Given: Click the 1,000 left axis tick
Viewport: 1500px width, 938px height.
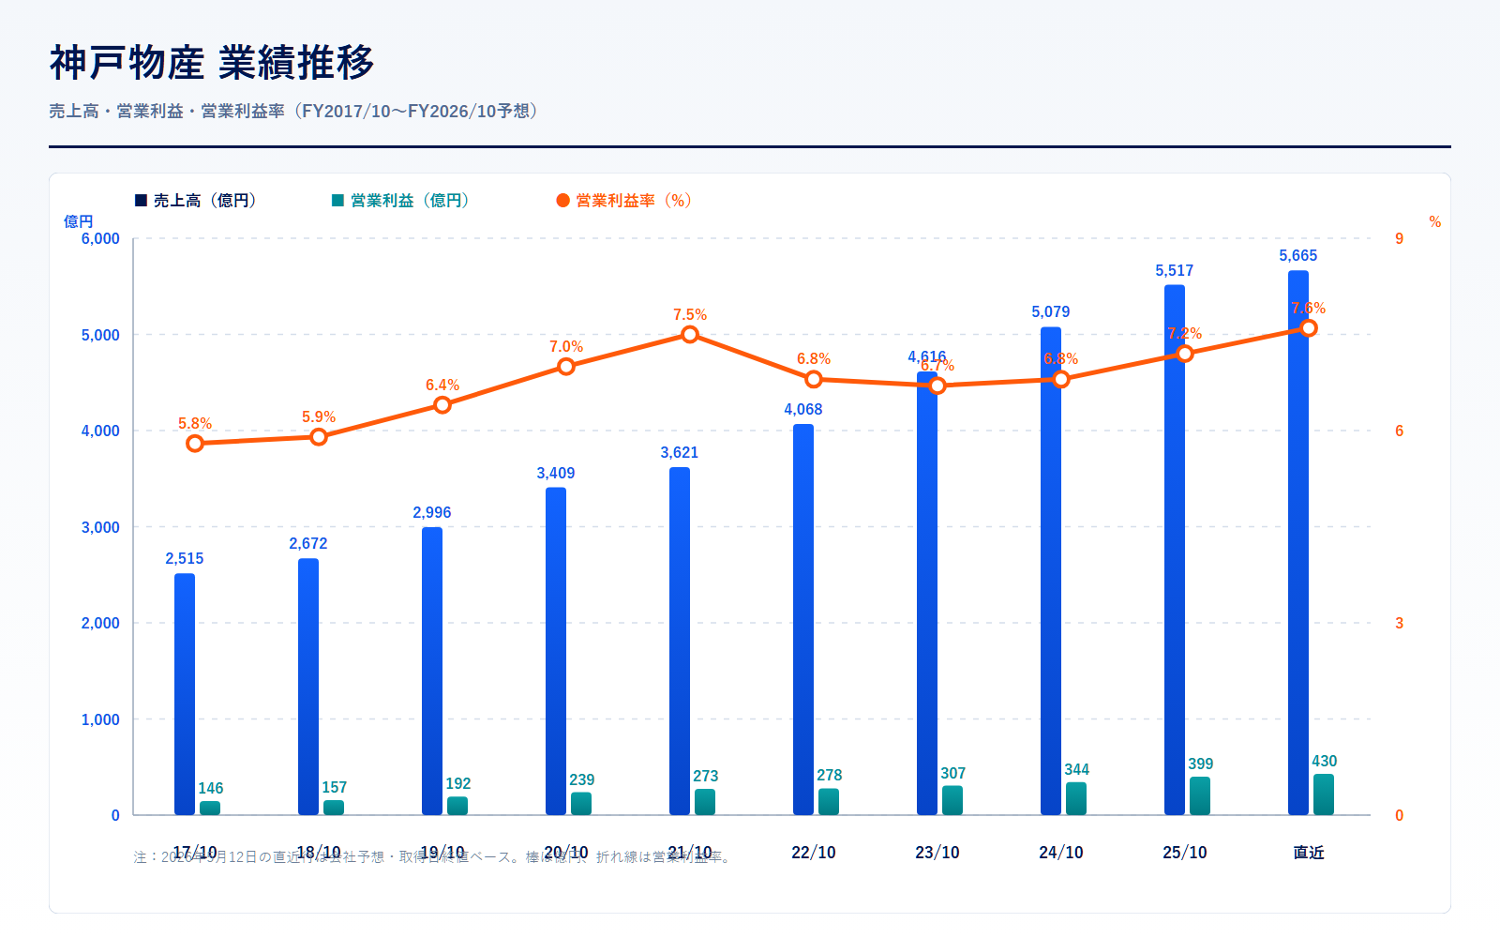Looking at the screenshot, I should coord(100,719).
